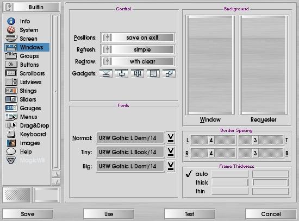This screenshot has height=221, width=299.
Task: Select the Images page icon
Action: [11, 143]
